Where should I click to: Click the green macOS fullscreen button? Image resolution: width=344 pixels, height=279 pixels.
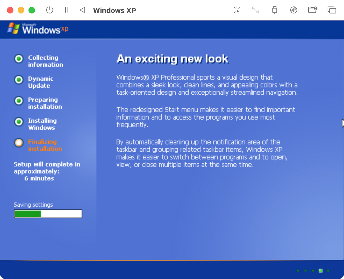click(x=32, y=11)
